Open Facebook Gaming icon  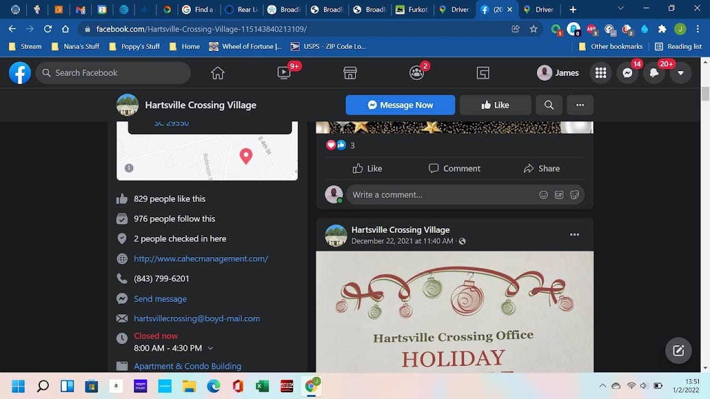click(483, 73)
